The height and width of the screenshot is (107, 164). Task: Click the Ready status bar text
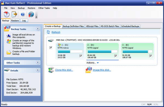[x=4, y=104]
